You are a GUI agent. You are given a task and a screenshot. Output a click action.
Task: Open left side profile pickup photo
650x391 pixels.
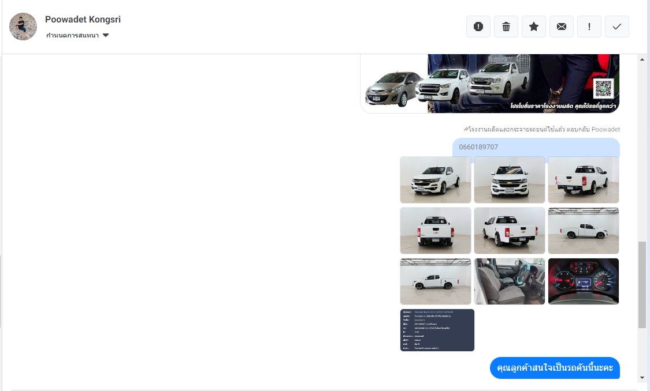click(435, 281)
